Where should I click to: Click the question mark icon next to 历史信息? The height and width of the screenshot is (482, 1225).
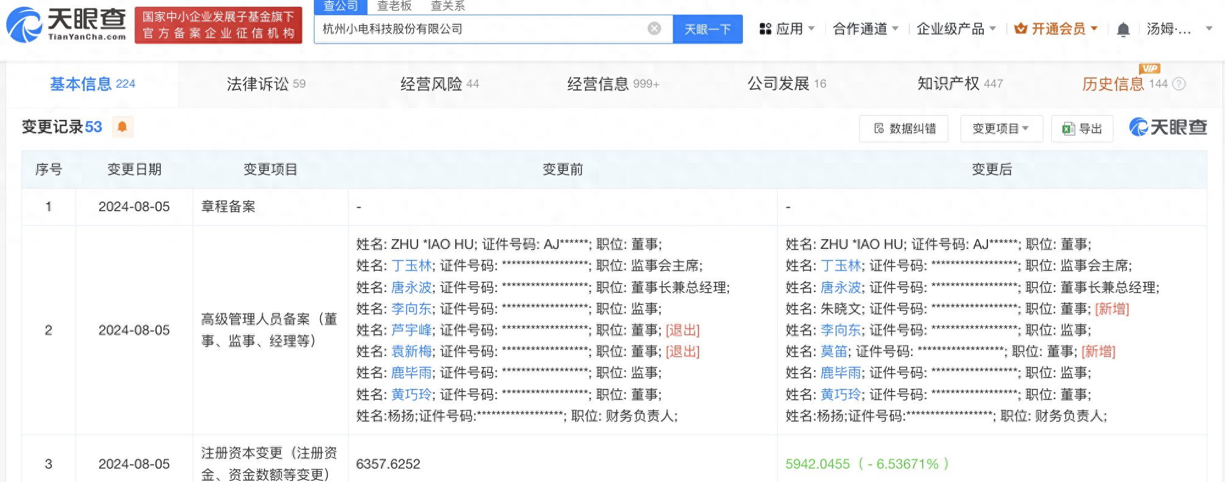1179,84
